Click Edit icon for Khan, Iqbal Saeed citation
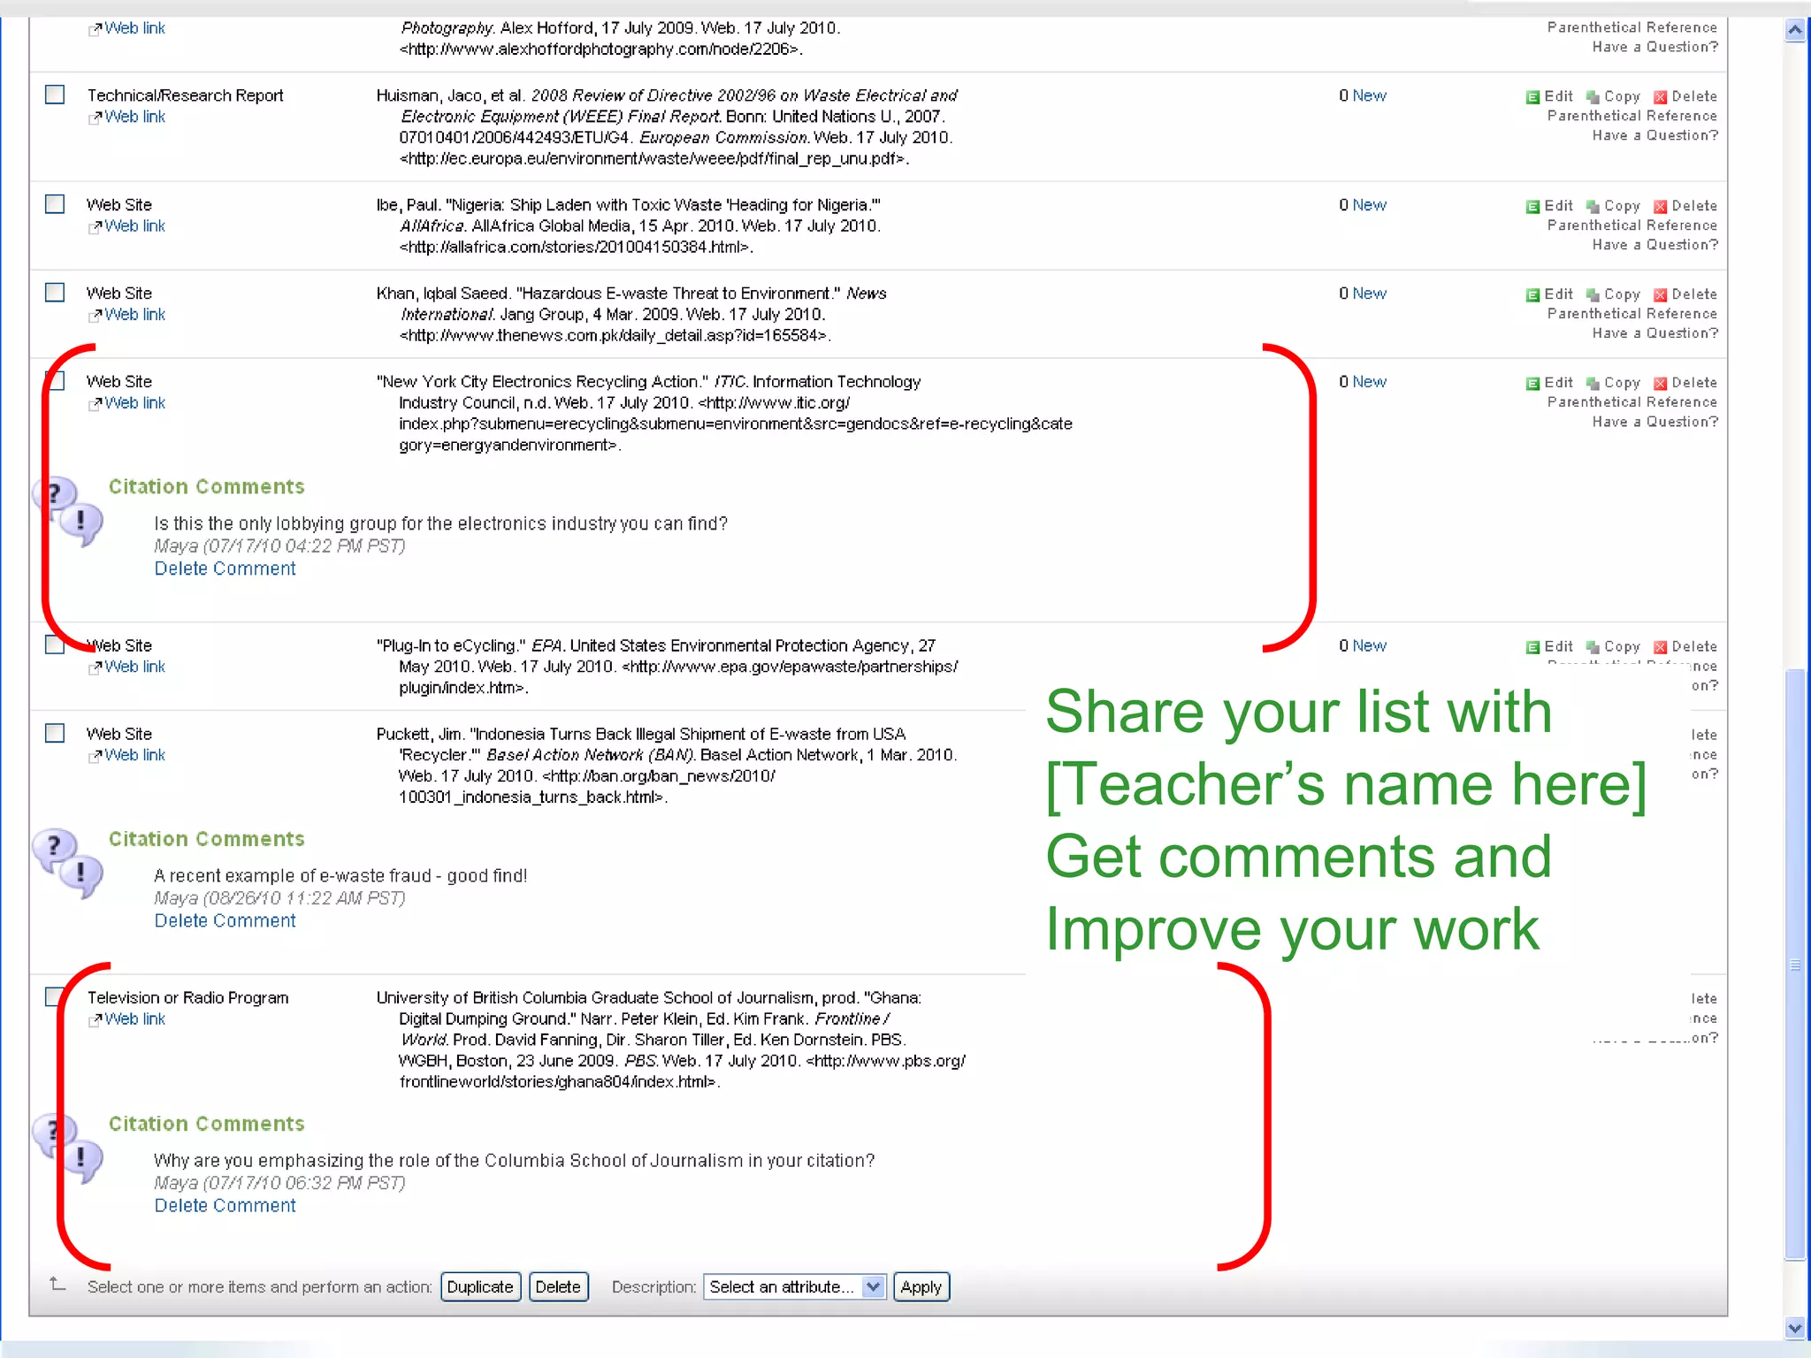The image size is (1811, 1358). [1532, 295]
